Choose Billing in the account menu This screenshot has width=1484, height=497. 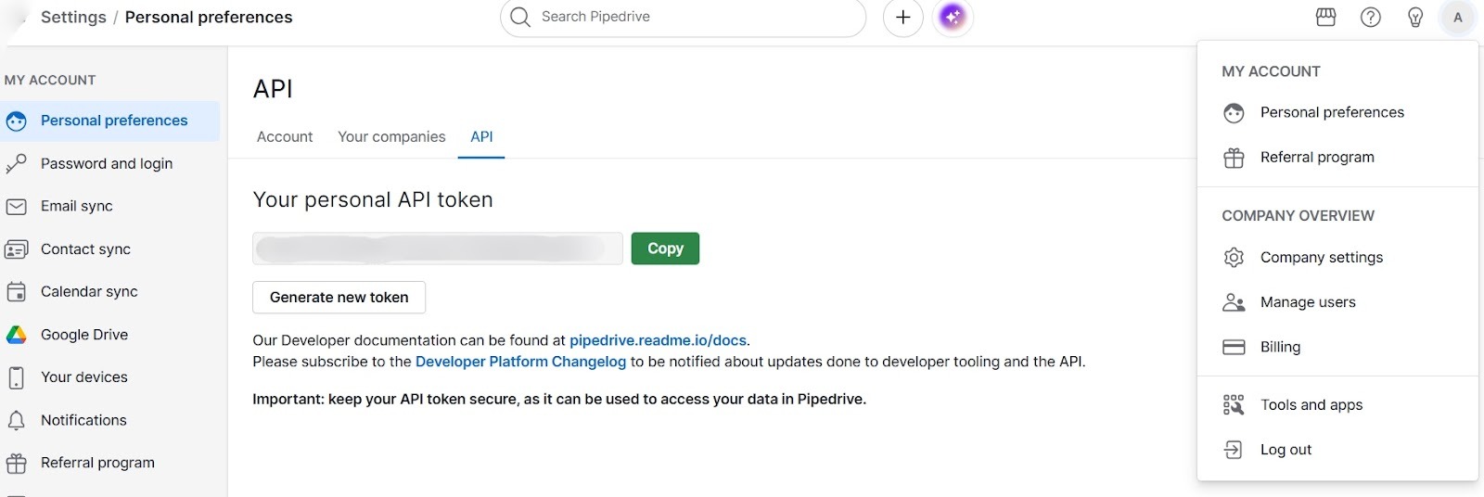coord(1280,347)
